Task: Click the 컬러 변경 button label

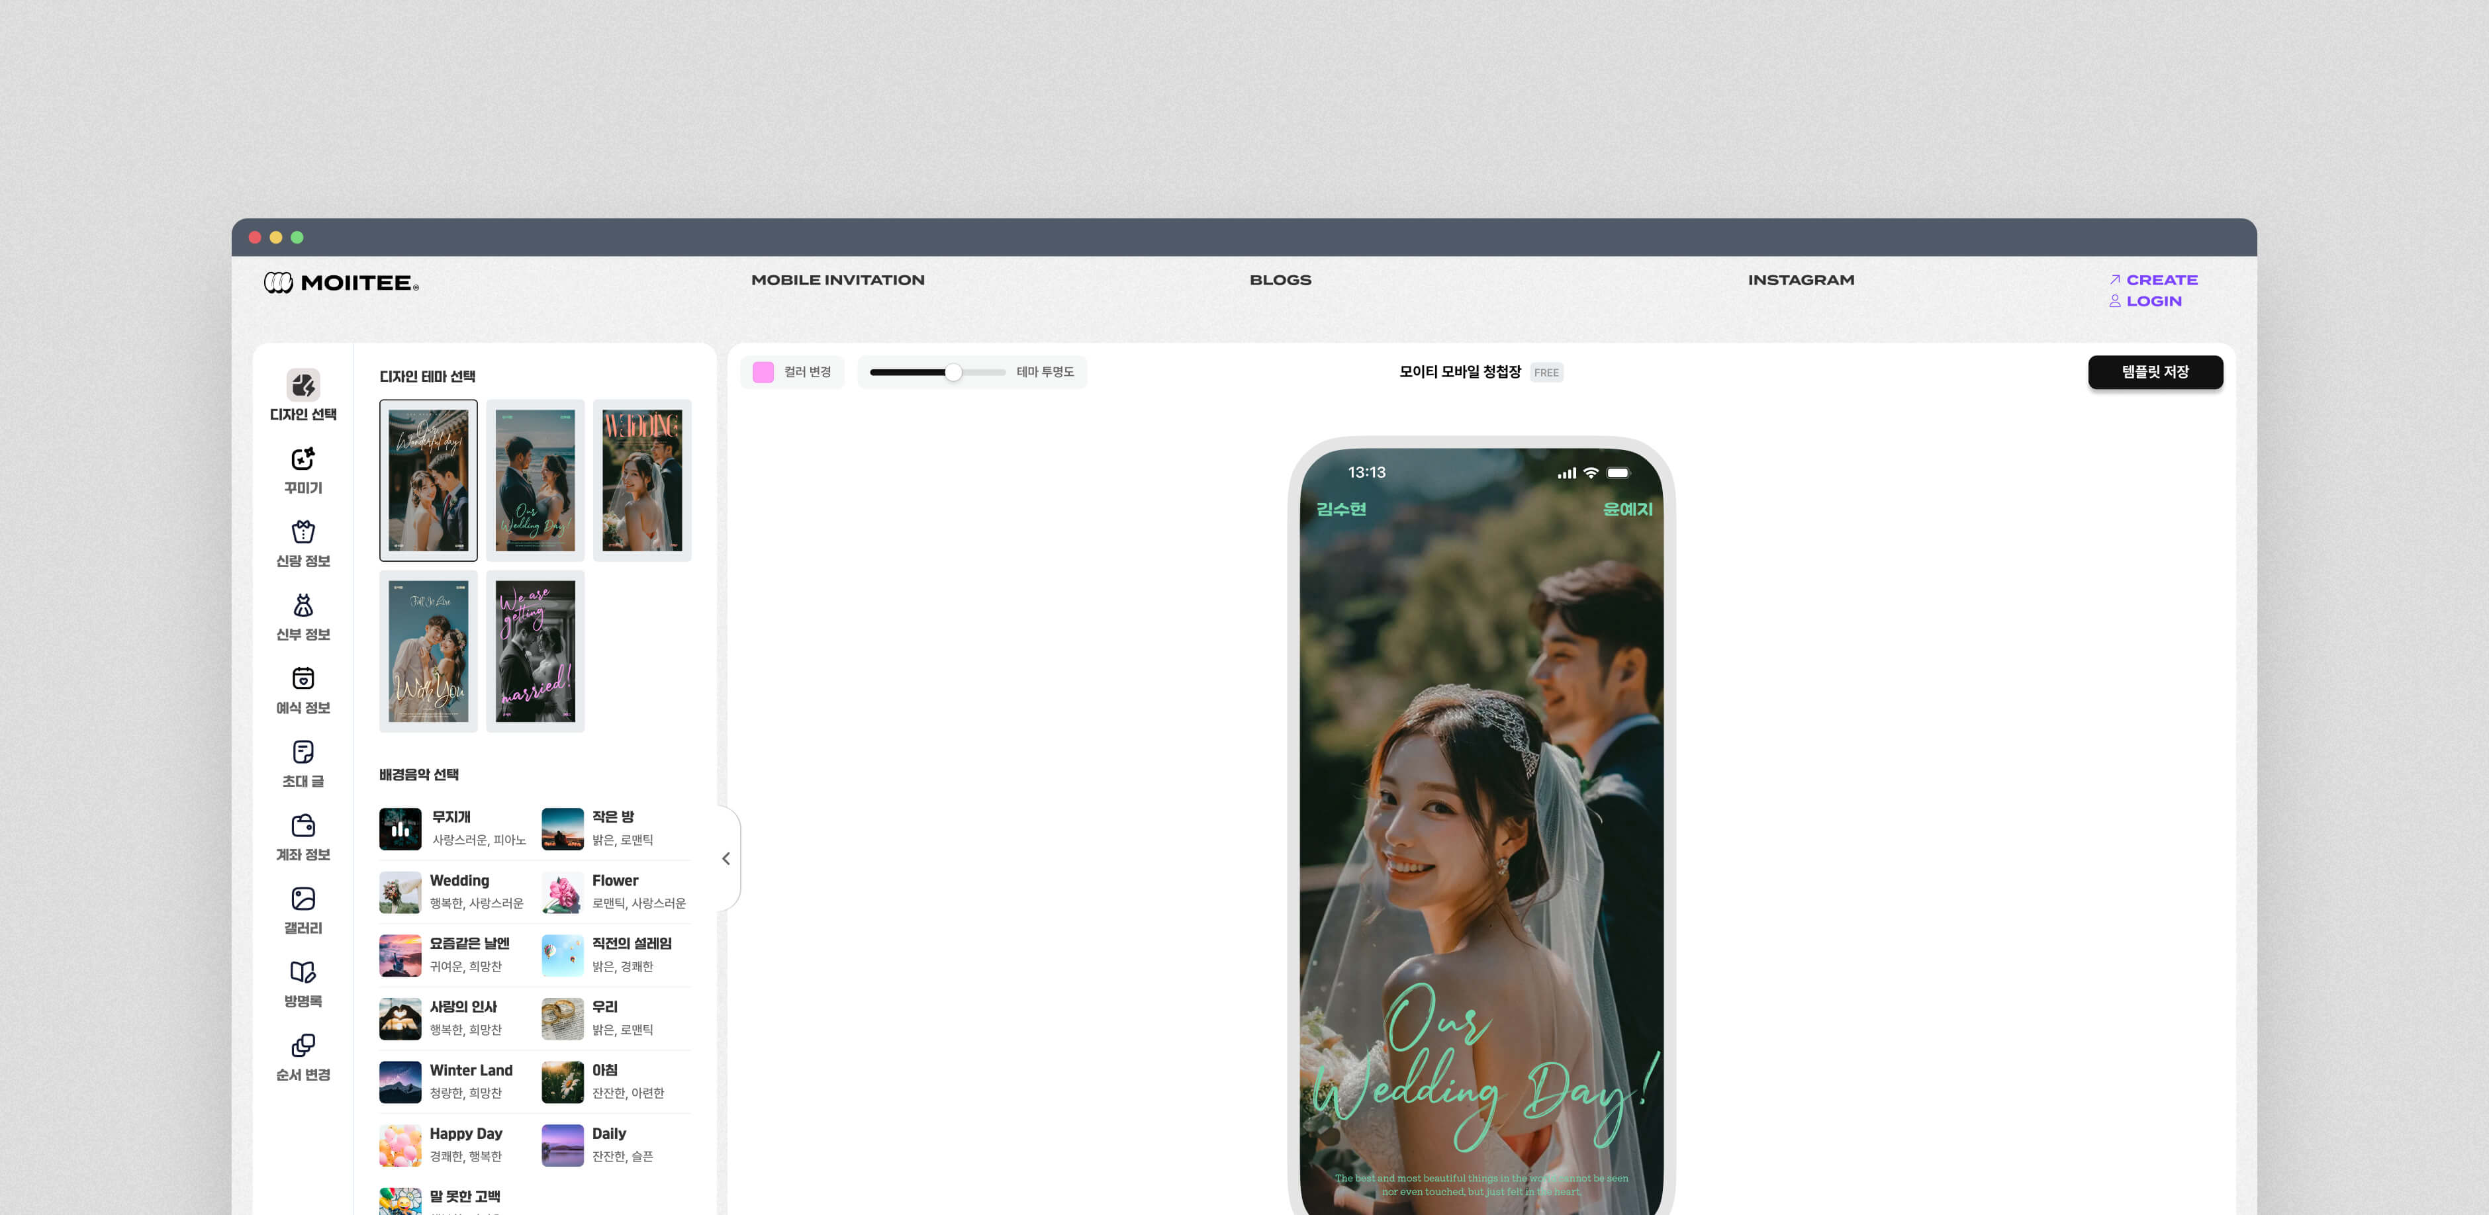Action: [x=807, y=372]
